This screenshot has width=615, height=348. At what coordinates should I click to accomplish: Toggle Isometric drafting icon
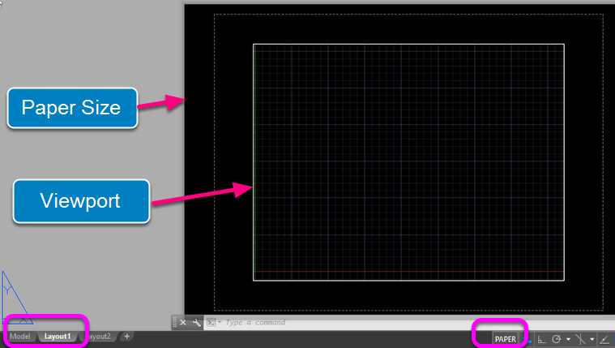[x=580, y=339]
